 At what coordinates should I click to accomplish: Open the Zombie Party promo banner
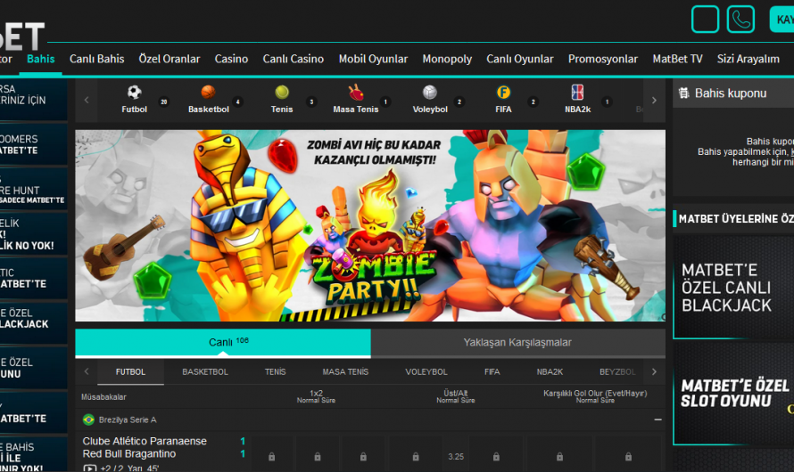click(x=370, y=225)
